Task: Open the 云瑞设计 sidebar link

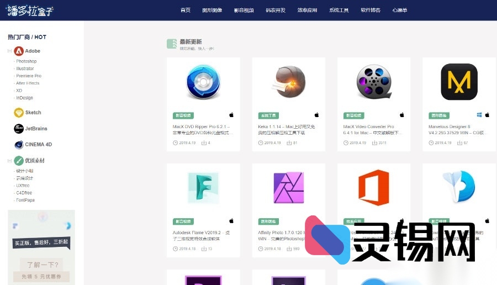Action: coord(24,178)
